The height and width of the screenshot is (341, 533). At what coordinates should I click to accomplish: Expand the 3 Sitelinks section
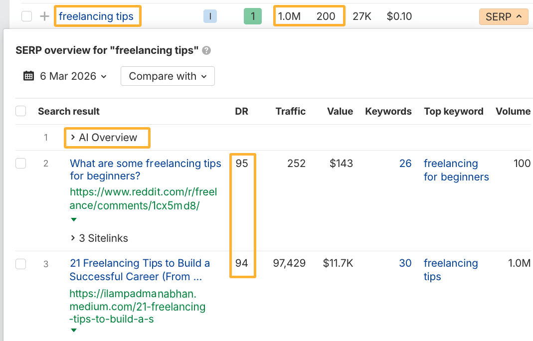(99, 238)
